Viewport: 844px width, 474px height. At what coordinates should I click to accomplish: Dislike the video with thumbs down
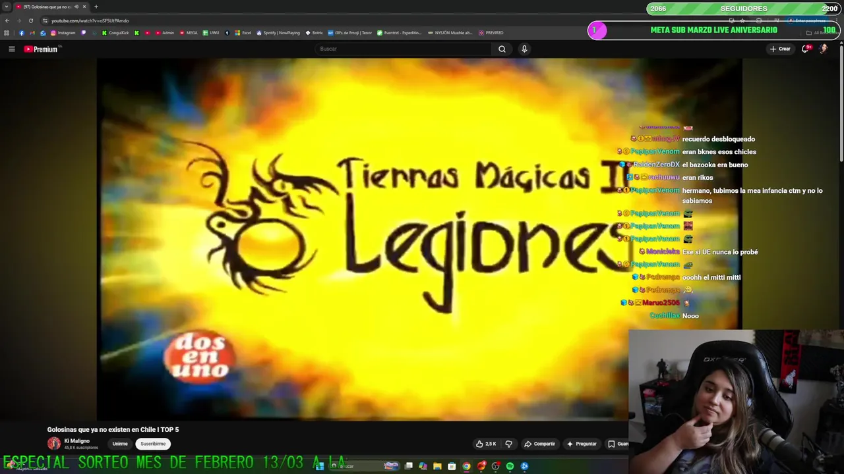(x=508, y=444)
